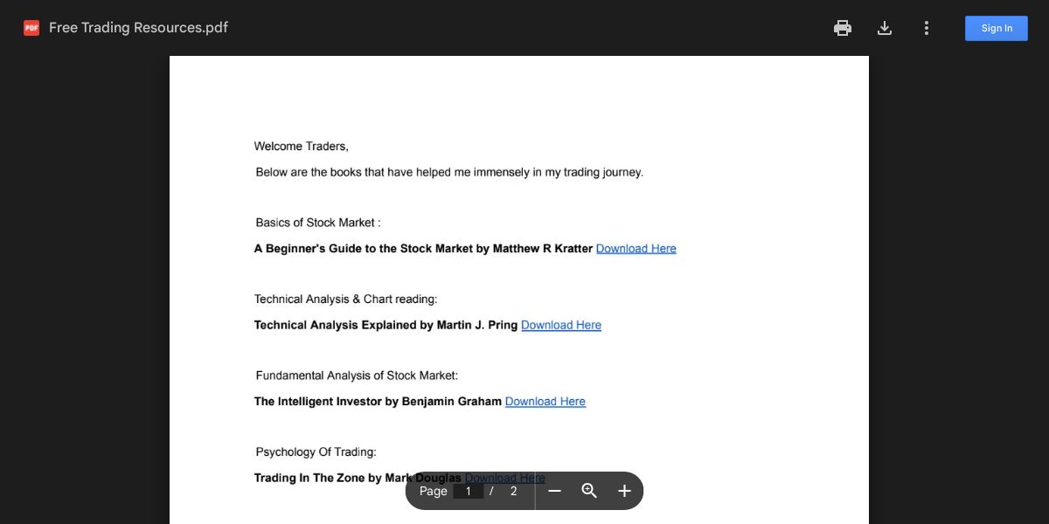
Task: Click the 'Below are the books' sentence
Action: 449,172
